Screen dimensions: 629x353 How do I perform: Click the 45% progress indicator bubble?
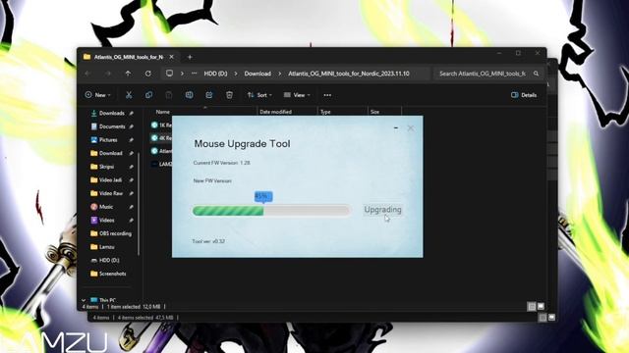click(263, 196)
